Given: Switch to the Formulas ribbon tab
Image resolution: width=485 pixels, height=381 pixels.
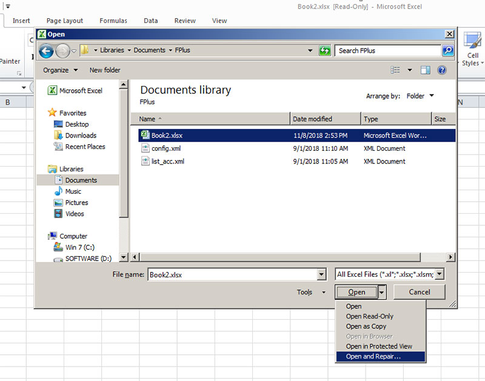Looking at the screenshot, I should [113, 21].
